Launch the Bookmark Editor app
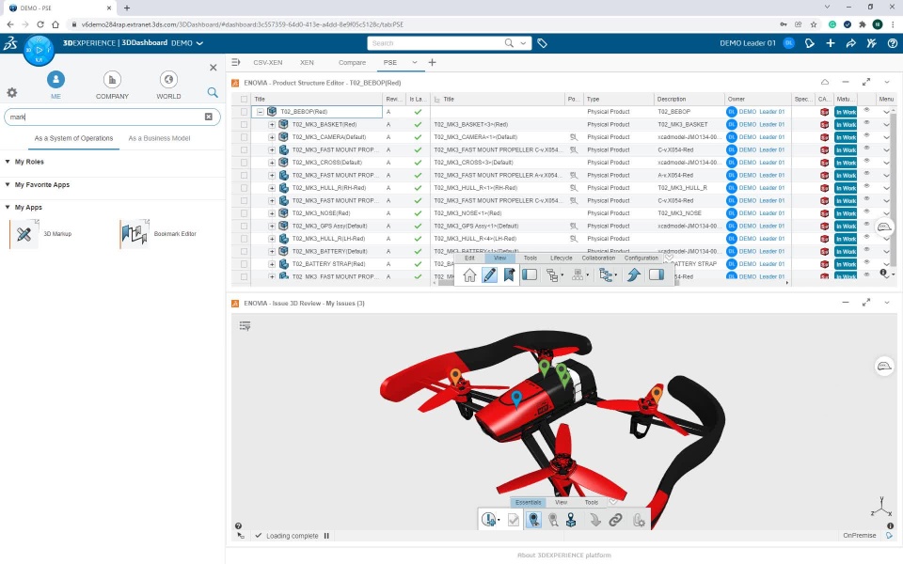This screenshot has width=903, height=564. pos(135,234)
